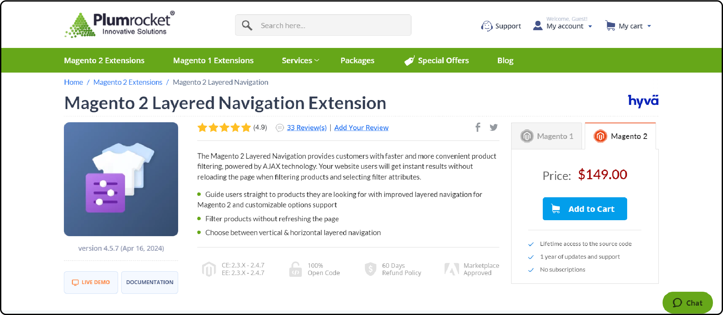
Task: Click the Magento 2 Layered Navigation Extension heading
Action: pos(225,103)
